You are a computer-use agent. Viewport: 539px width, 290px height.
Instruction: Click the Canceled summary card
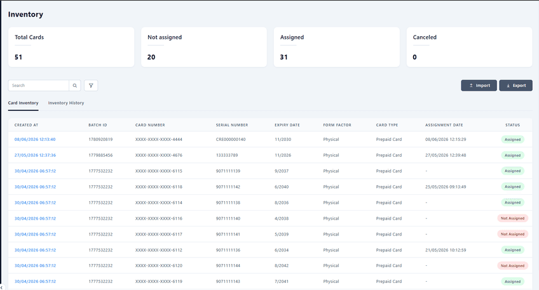pos(469,48)
